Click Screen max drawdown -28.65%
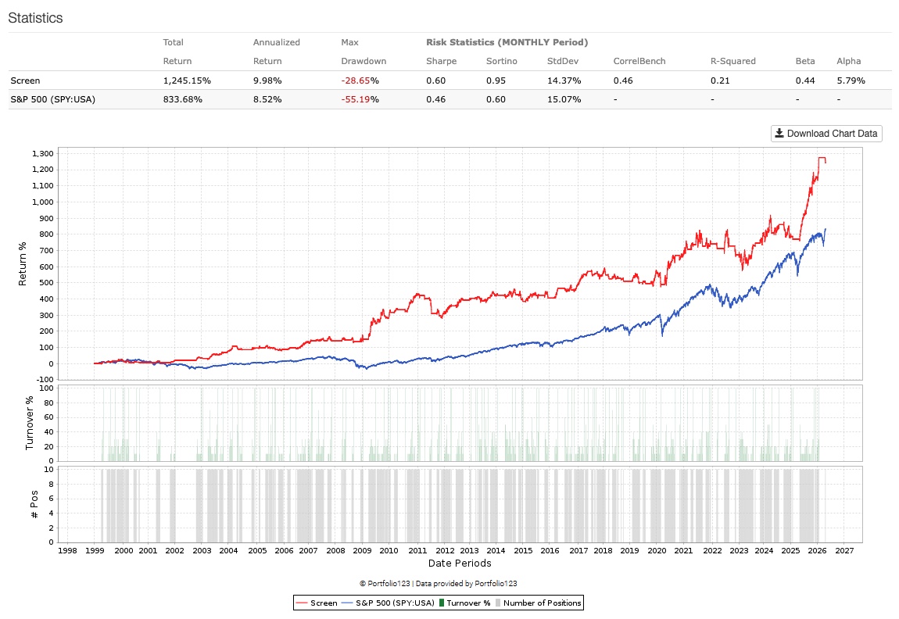Viewport: 899px width, 619px height. tap(360, 81)
